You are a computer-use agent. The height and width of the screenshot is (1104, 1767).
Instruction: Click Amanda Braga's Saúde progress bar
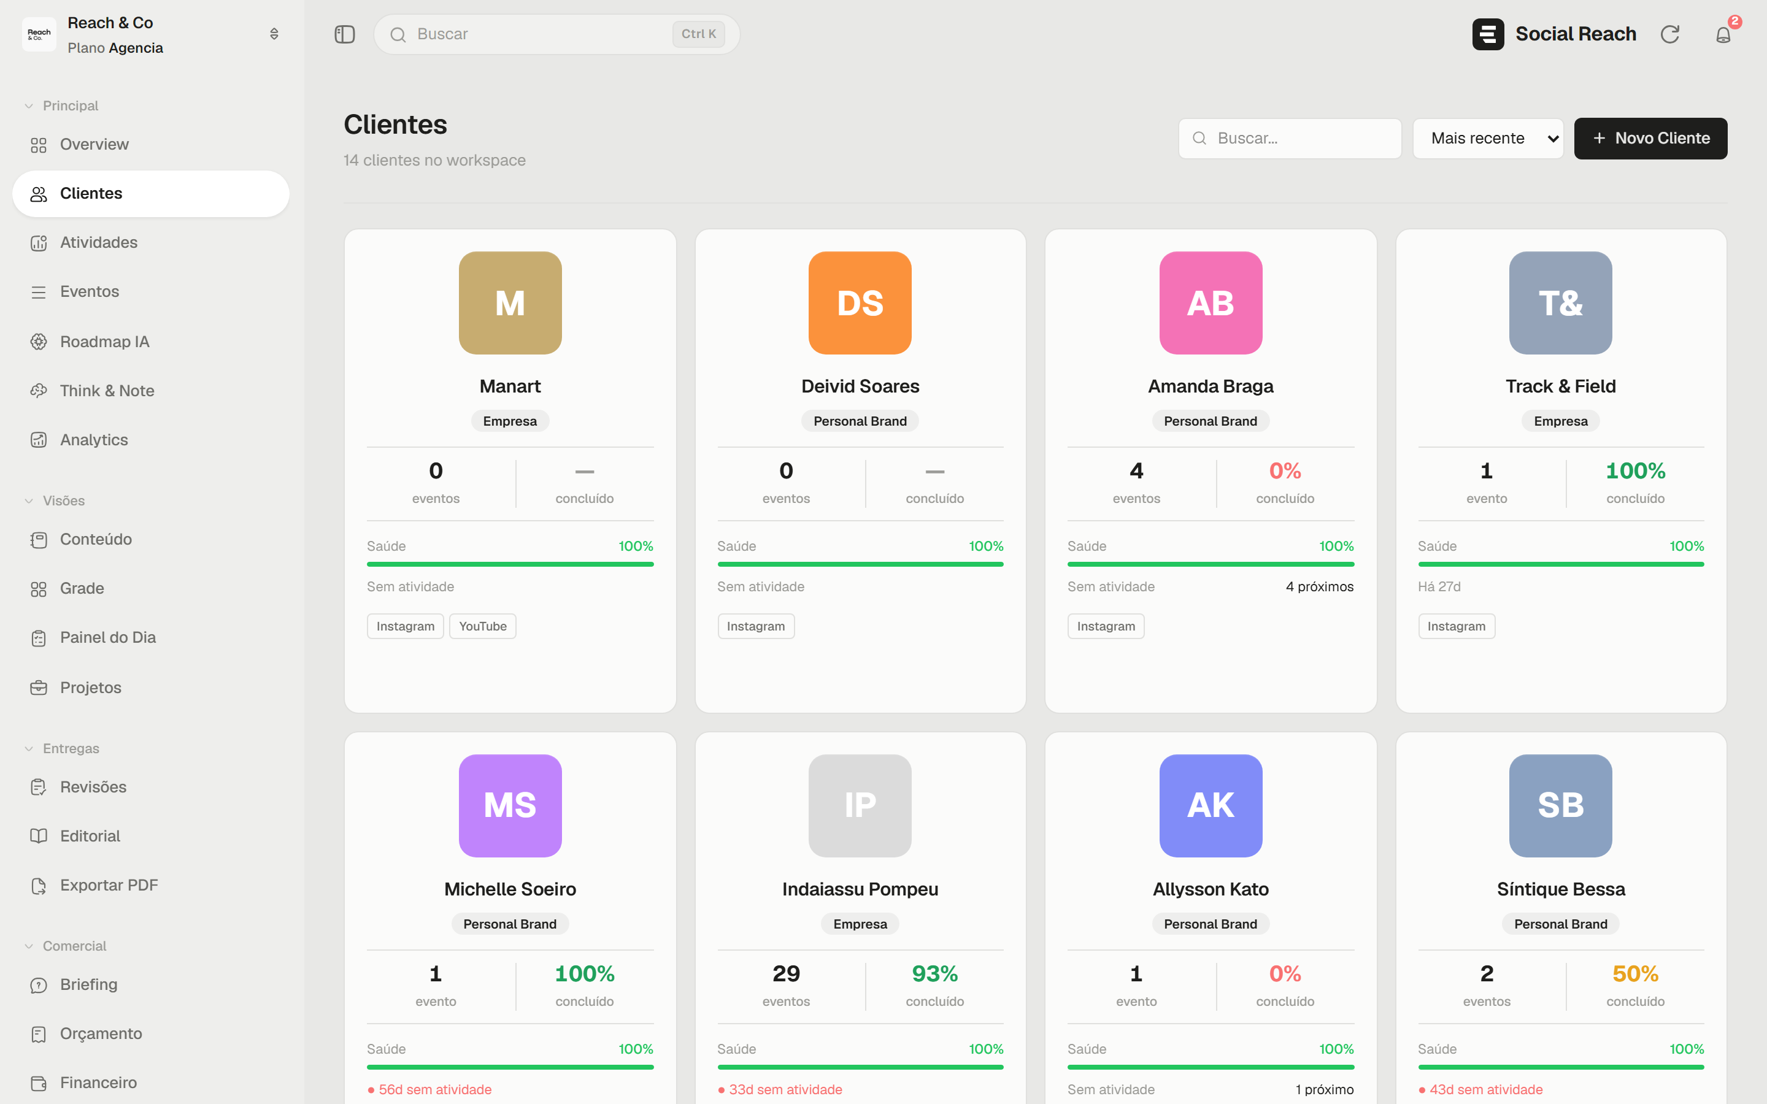click(x=1211, y=564)
